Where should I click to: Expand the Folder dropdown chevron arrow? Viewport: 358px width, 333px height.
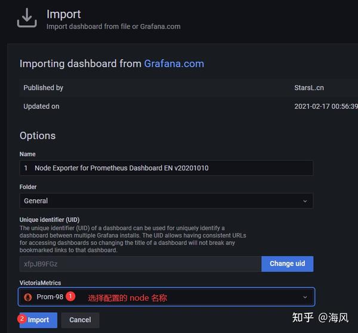pyautogui.click(x=305, y=201)
